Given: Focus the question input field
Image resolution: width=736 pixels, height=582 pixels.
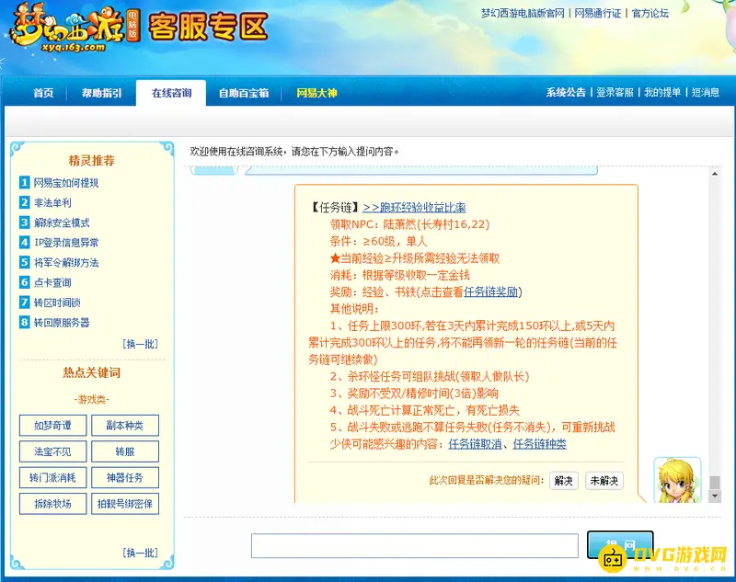Looking at the screenshot, I should pyautogui.click(x=415, y=545).
